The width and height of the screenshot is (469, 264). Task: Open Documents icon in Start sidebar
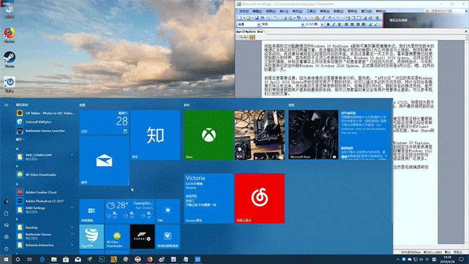click(x=6, y=214)
